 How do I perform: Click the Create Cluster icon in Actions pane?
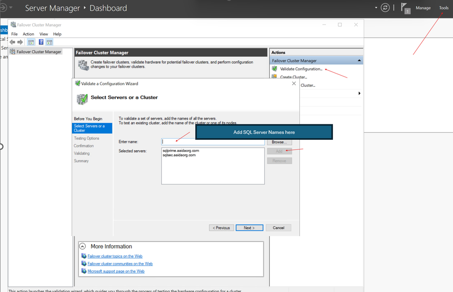(x=274, y=77)
